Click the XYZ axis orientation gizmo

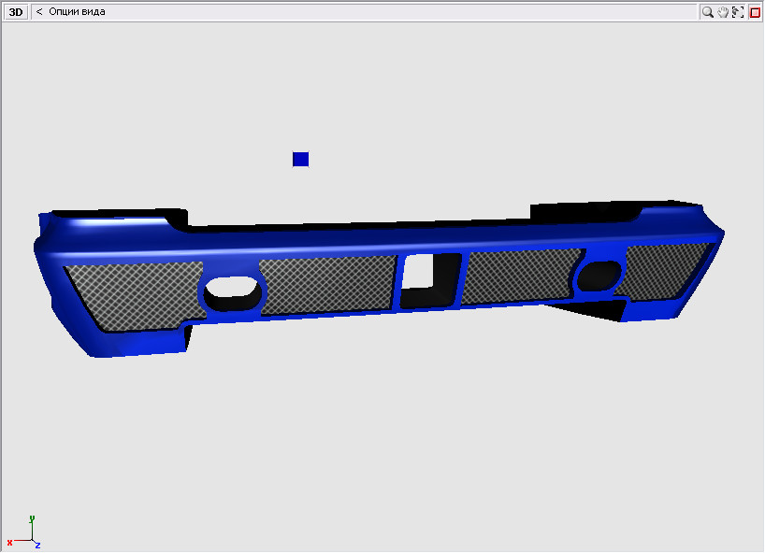click(23, 532)
